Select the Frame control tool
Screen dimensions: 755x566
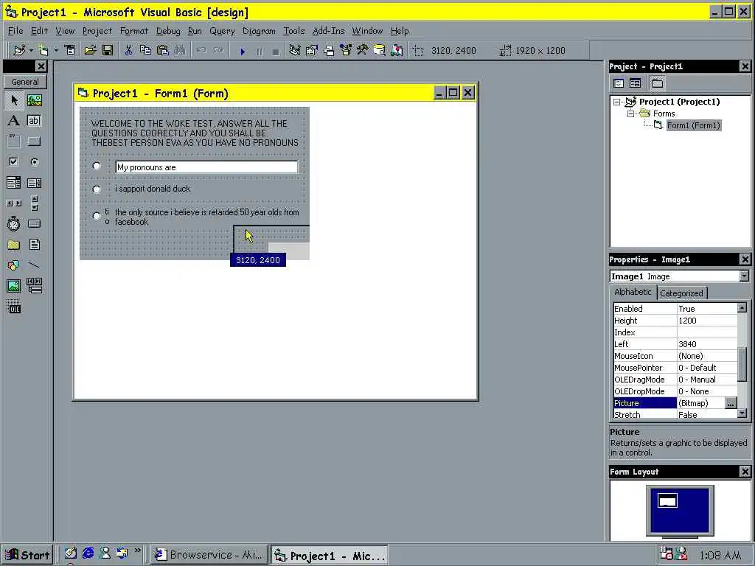point(14,141)
